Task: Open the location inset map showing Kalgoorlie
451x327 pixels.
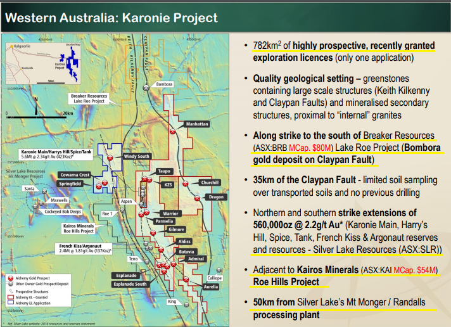Action: (43, 63)
